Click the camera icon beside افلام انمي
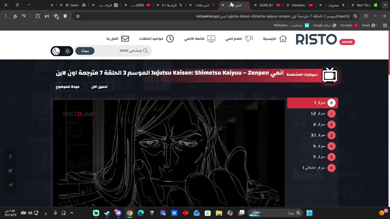The height and width of the screenshot is (219, 390). point(249,39)
